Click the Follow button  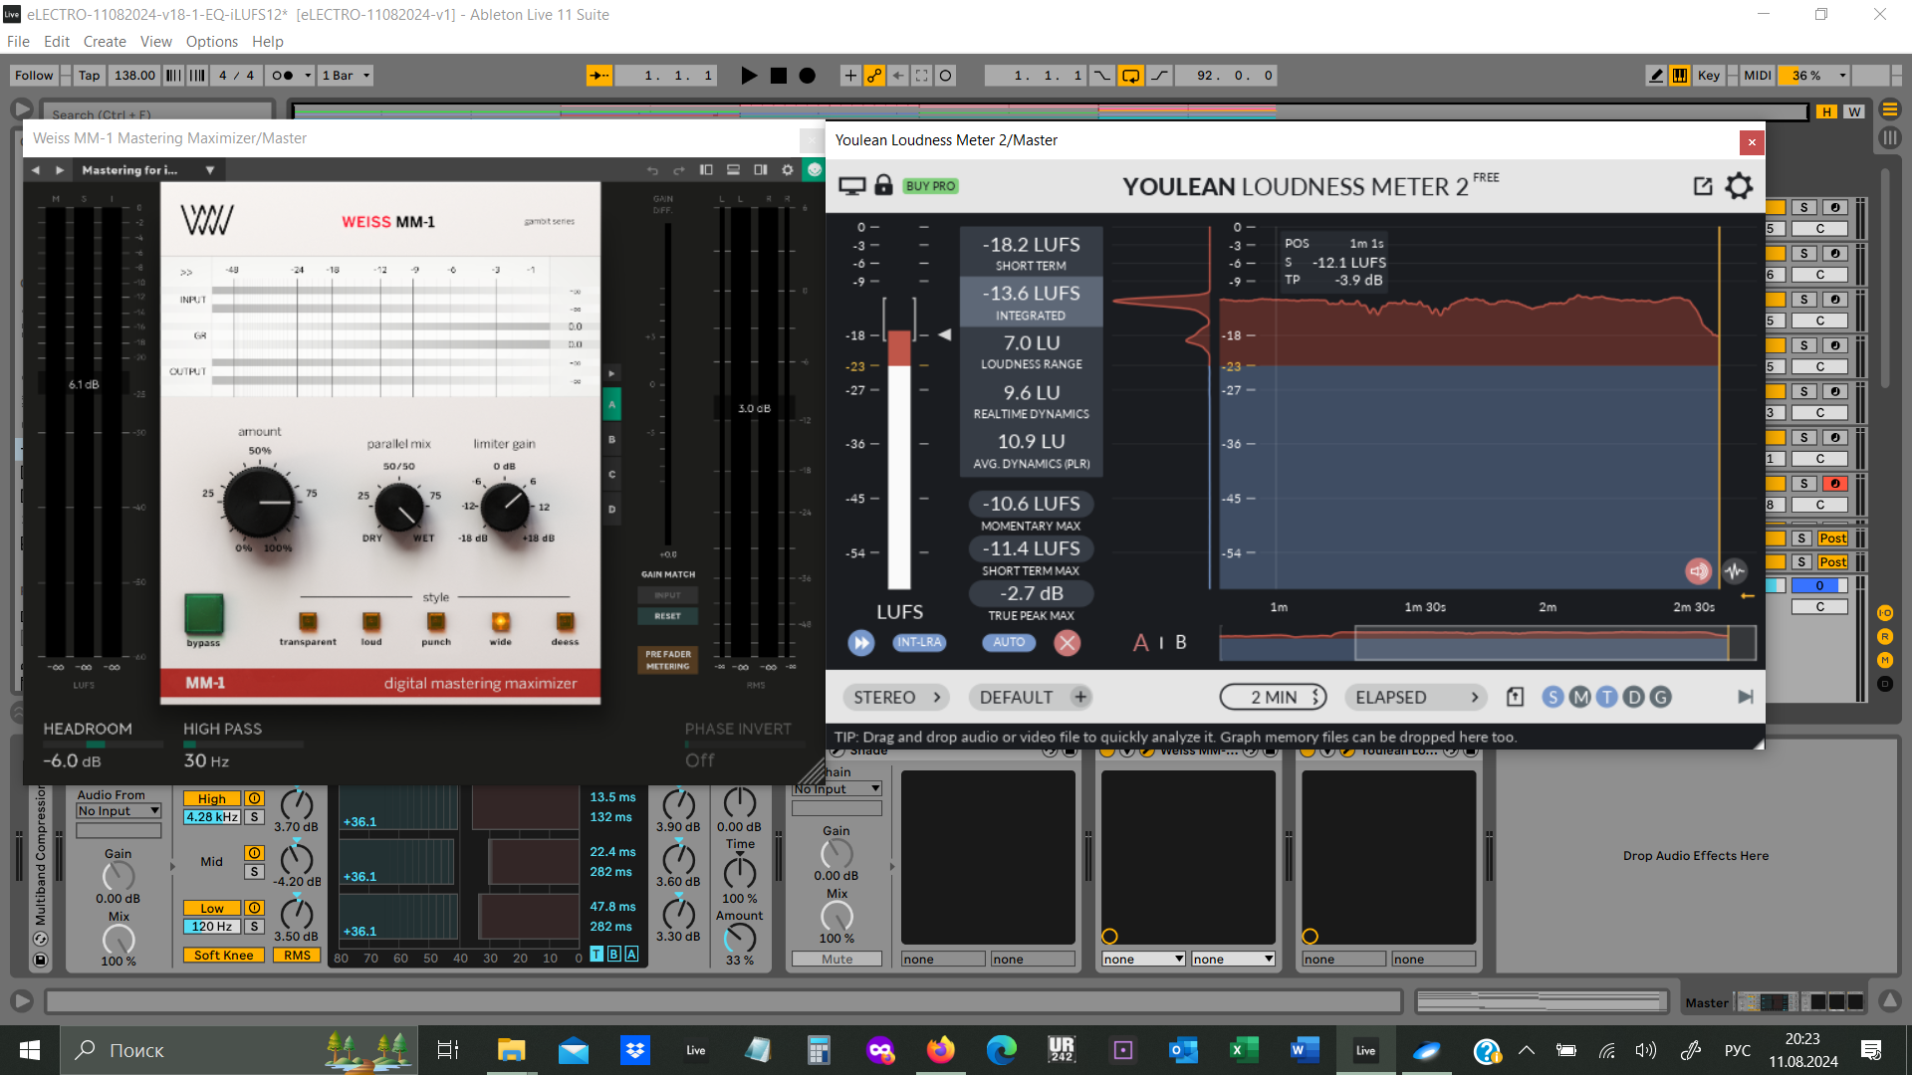(x=34, y=76)
